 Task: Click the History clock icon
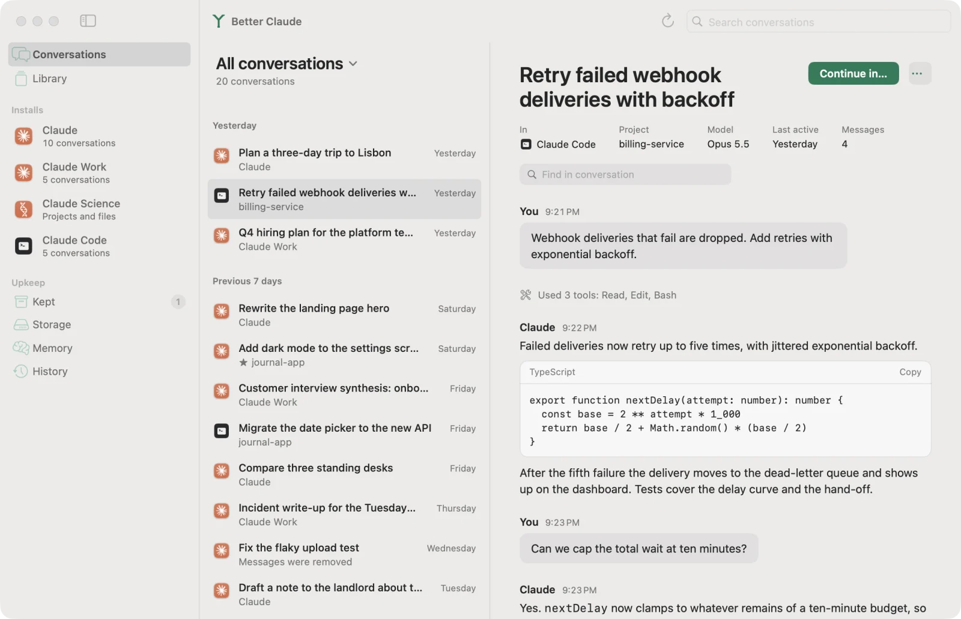pos(21,372)
